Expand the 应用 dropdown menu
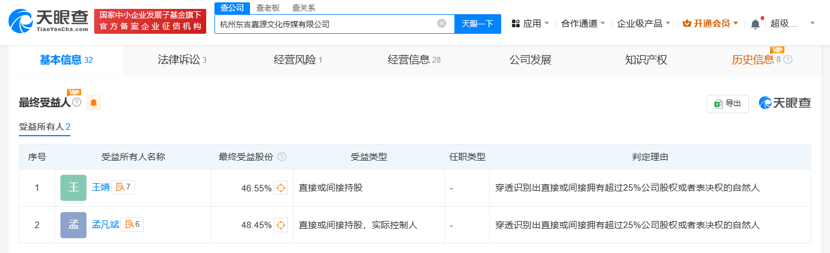Image resolution: width=830 pixels, height=253 pixels. tap(531, 24)
